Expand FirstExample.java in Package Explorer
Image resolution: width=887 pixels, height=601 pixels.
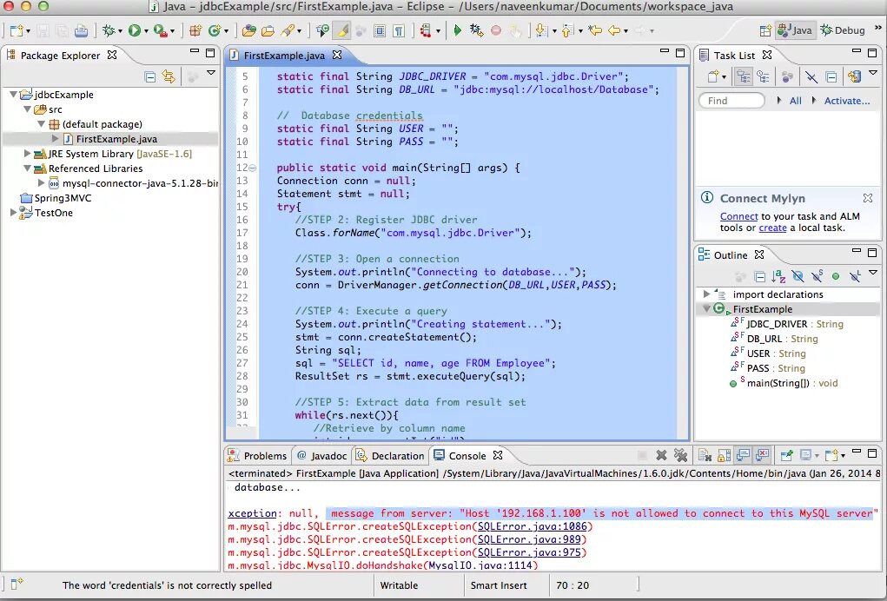pos(55,138)
